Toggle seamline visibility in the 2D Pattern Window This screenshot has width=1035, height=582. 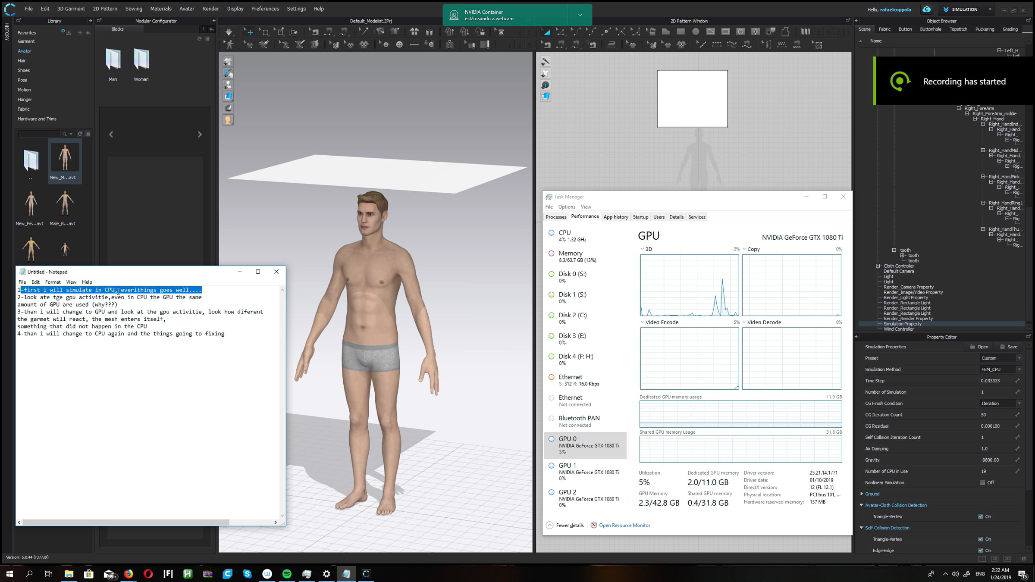click(546, 62)
